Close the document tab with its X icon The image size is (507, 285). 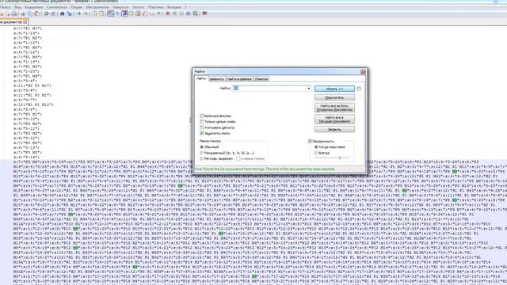point(25,22)
